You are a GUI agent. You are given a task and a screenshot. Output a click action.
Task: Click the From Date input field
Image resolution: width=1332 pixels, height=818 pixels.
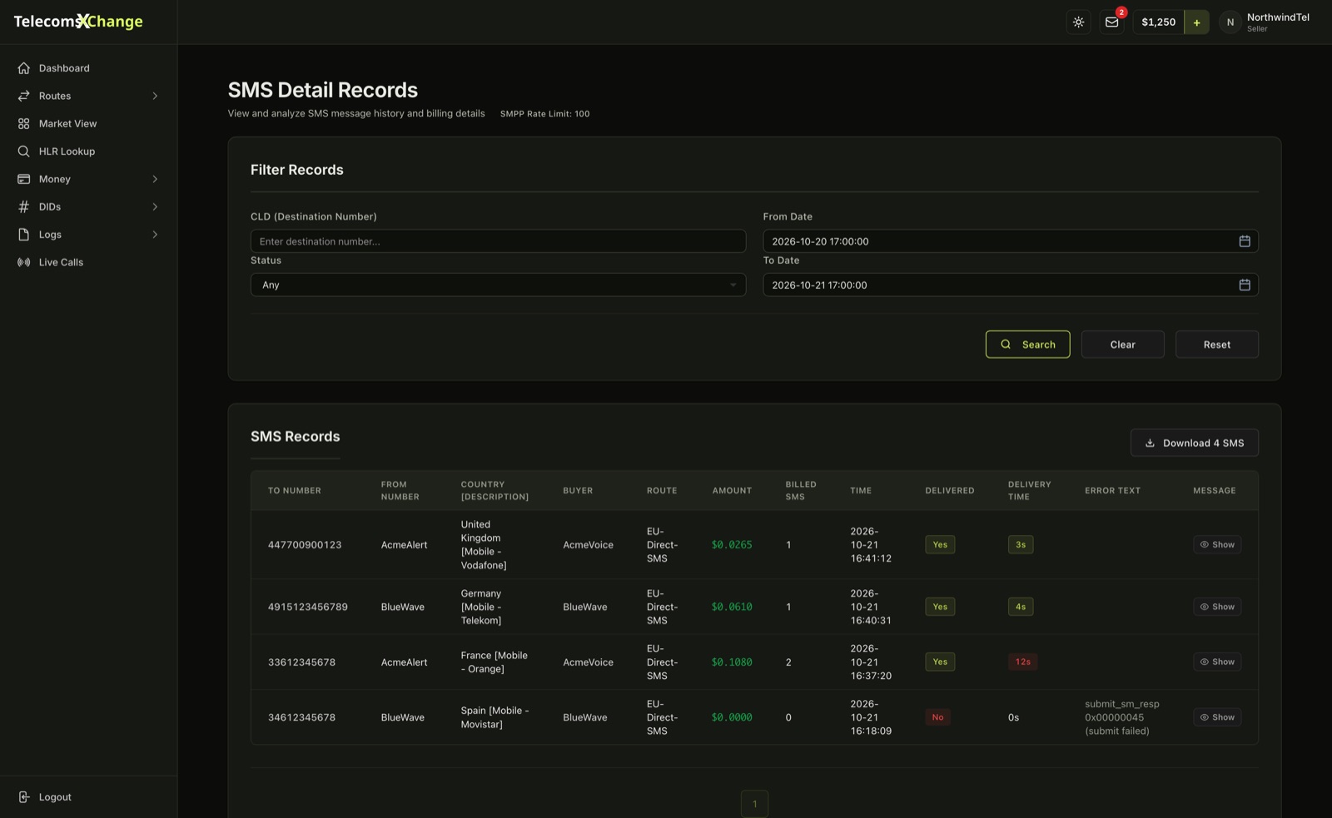pos(1010,241)
